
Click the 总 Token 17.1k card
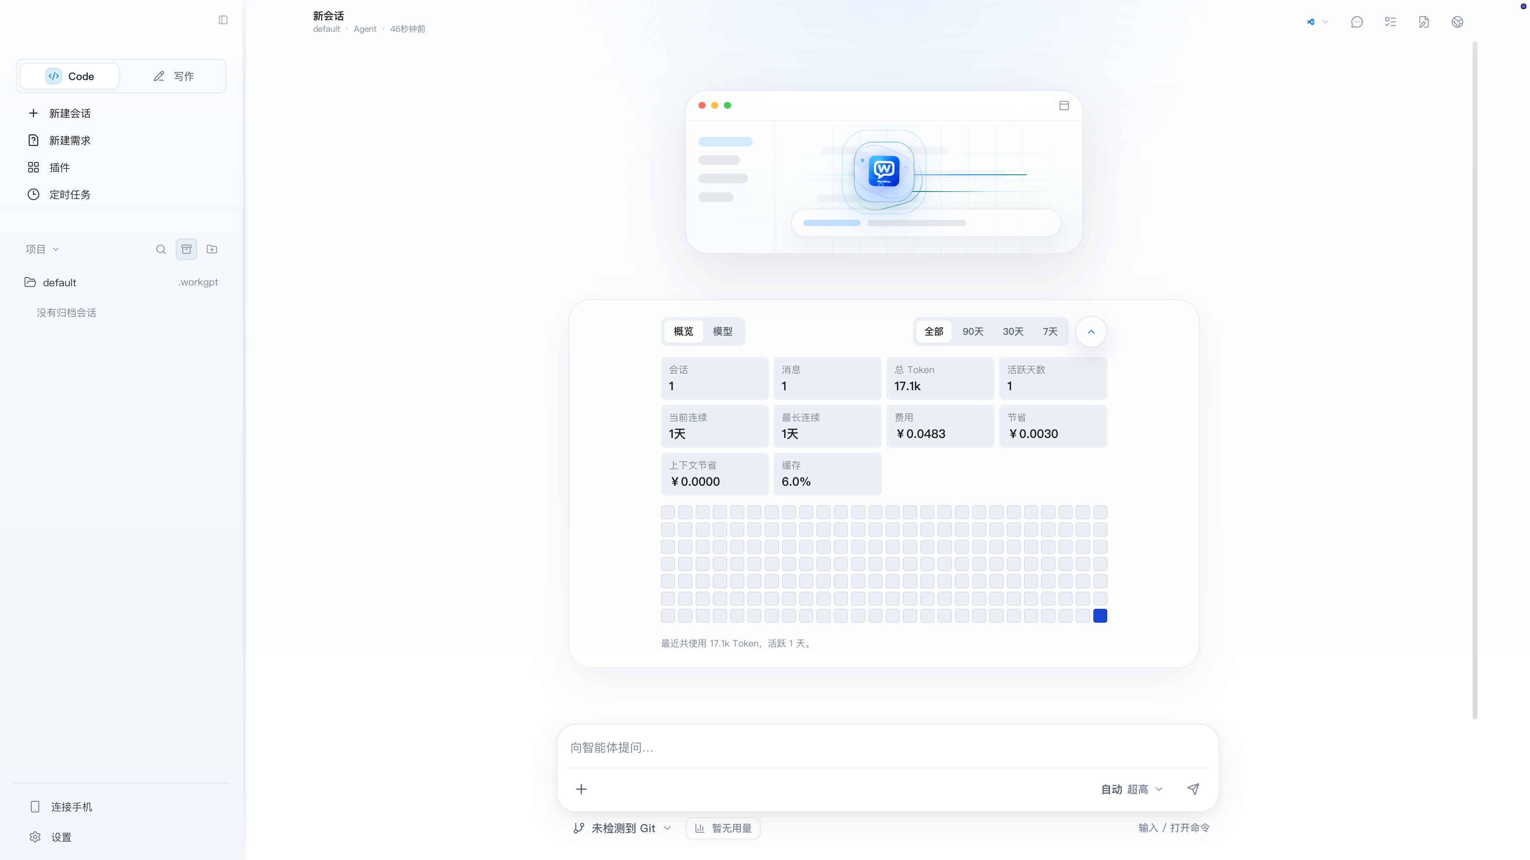point(940,379)
